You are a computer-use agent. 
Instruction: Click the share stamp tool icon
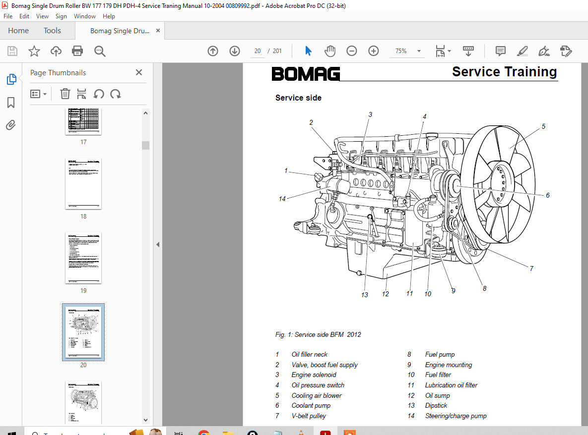[566, 51]
